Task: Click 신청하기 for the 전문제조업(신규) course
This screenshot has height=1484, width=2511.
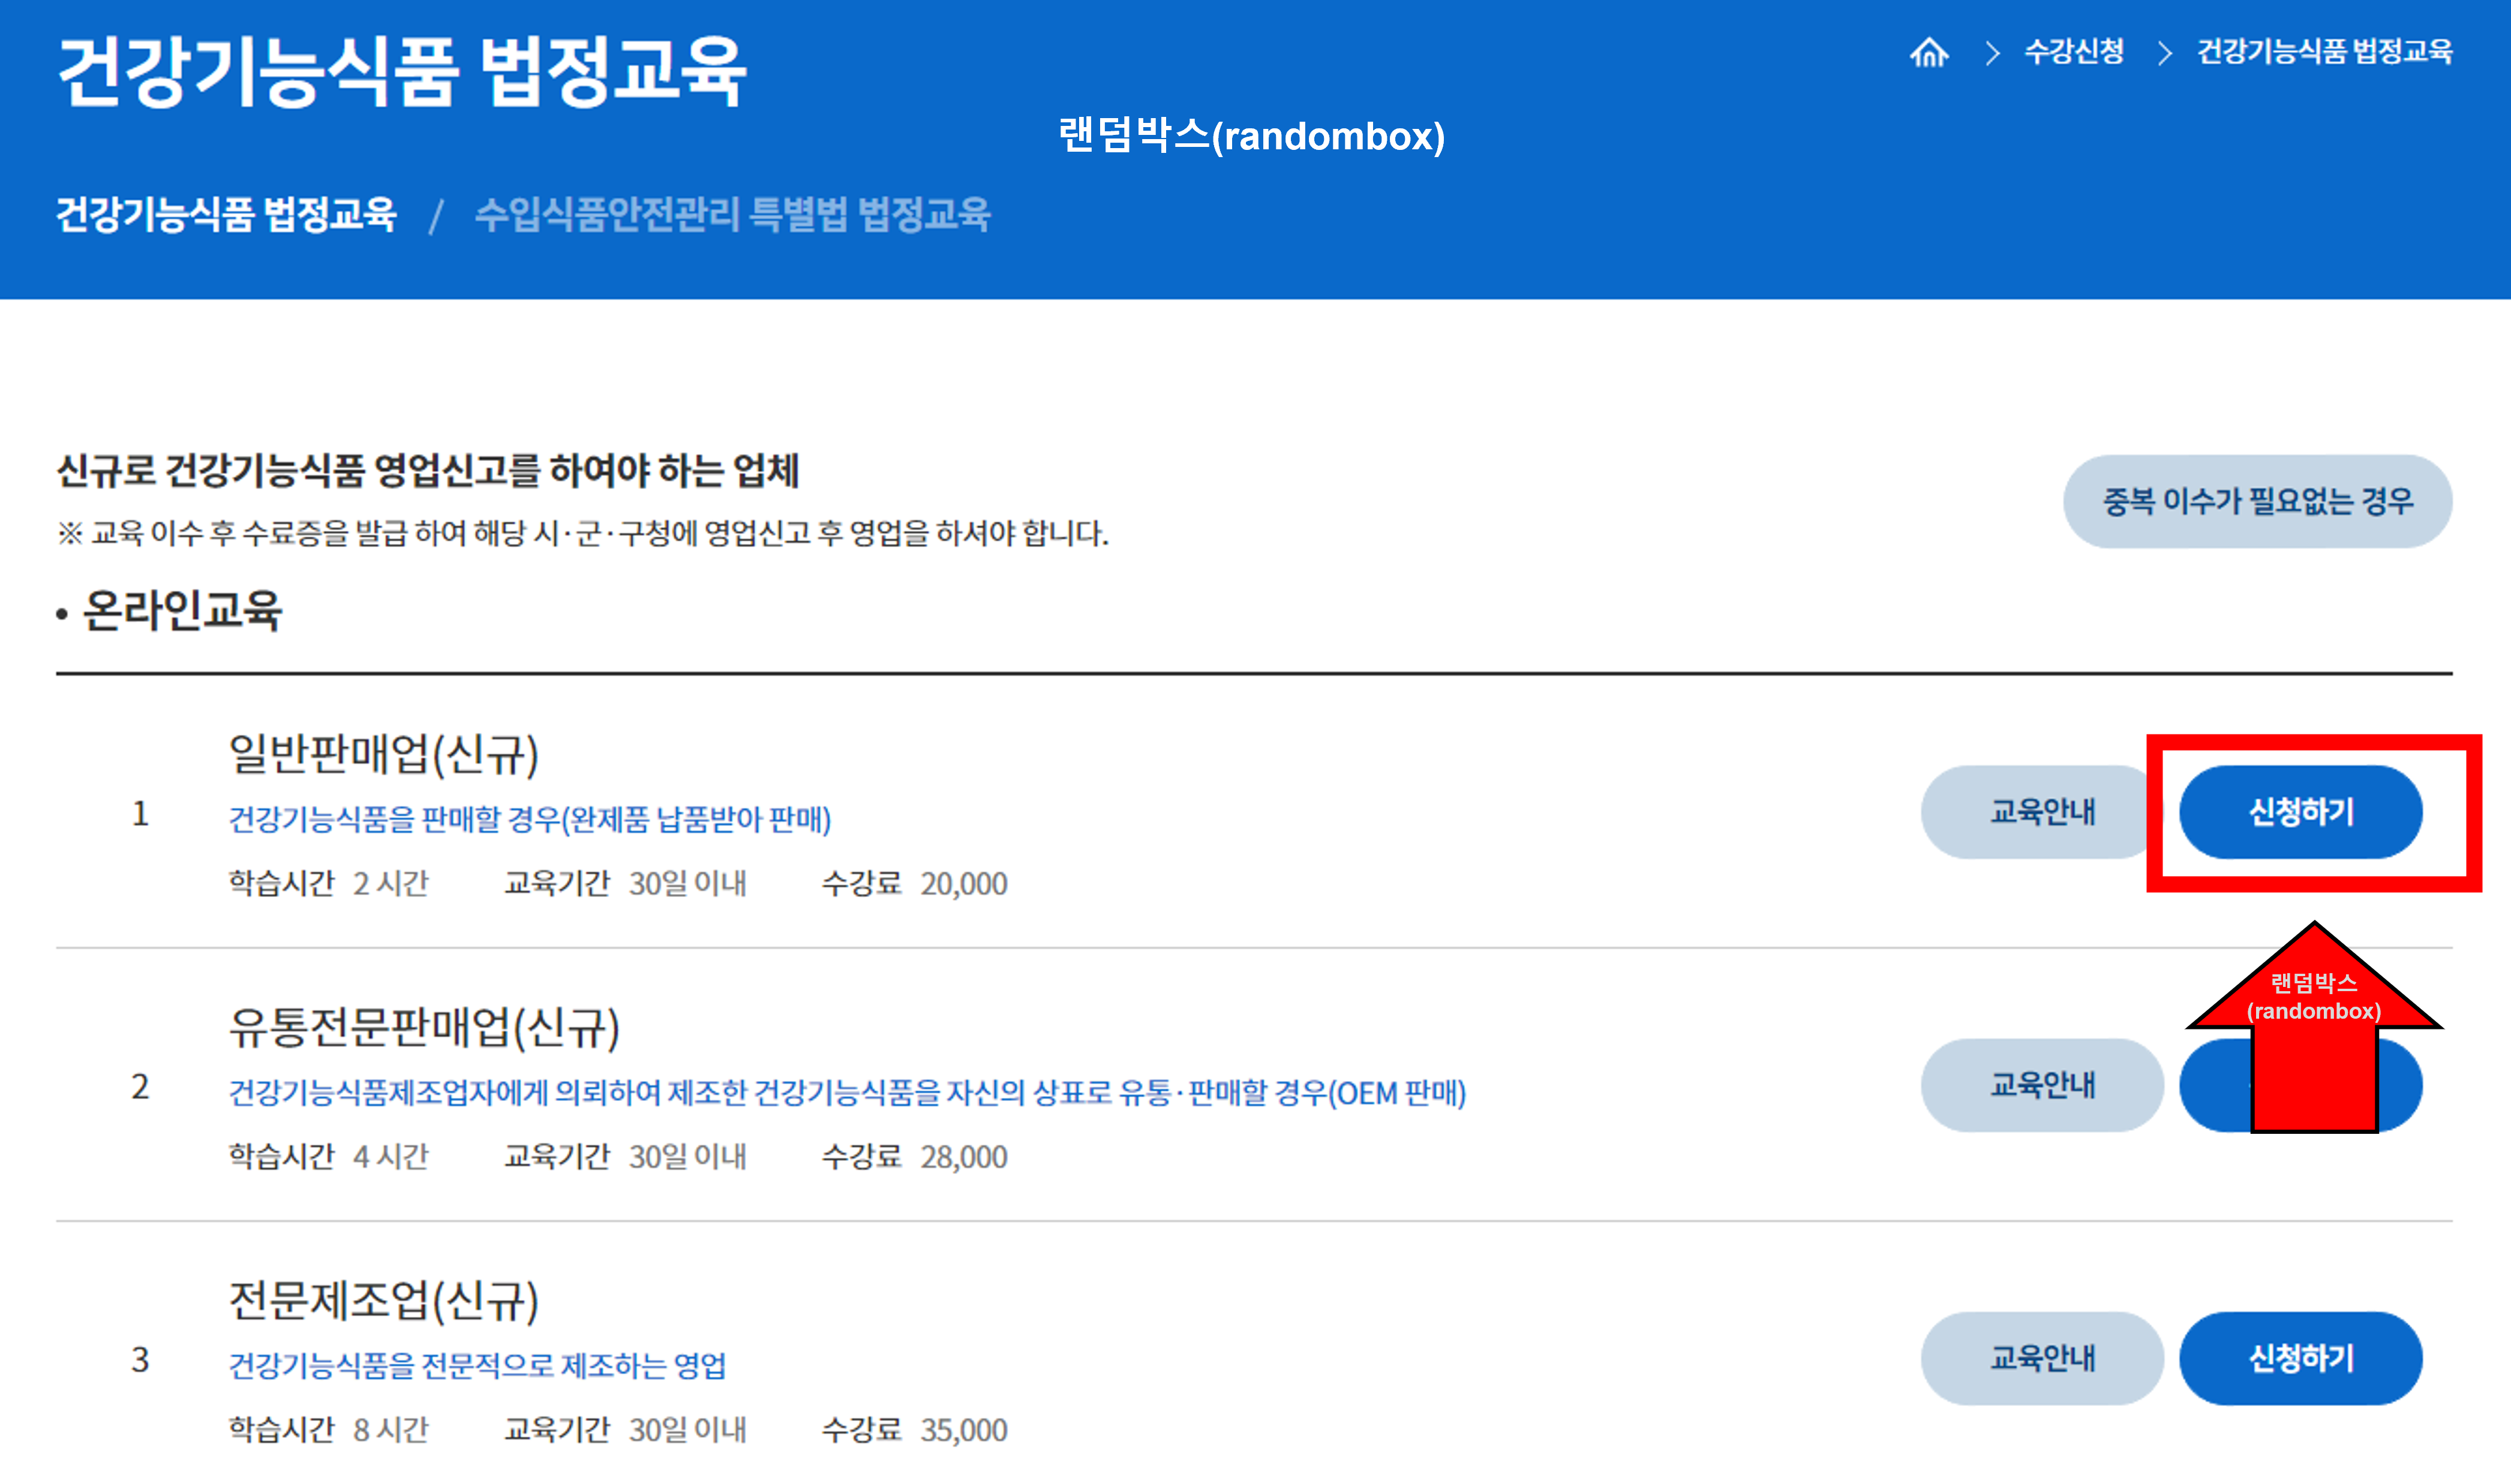Action: pos(2301,1358)
